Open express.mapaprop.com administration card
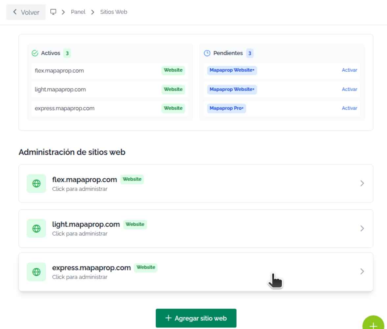 (x=196, y=272)
